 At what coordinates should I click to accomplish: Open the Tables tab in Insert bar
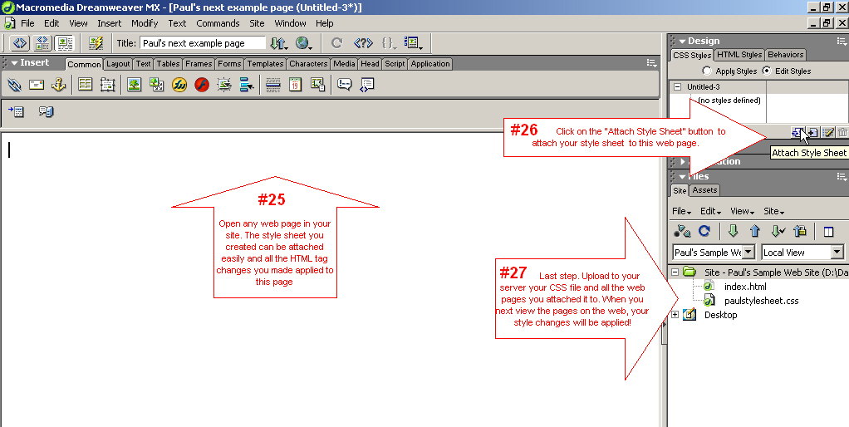pyautogui.click(x=168, y=64)
